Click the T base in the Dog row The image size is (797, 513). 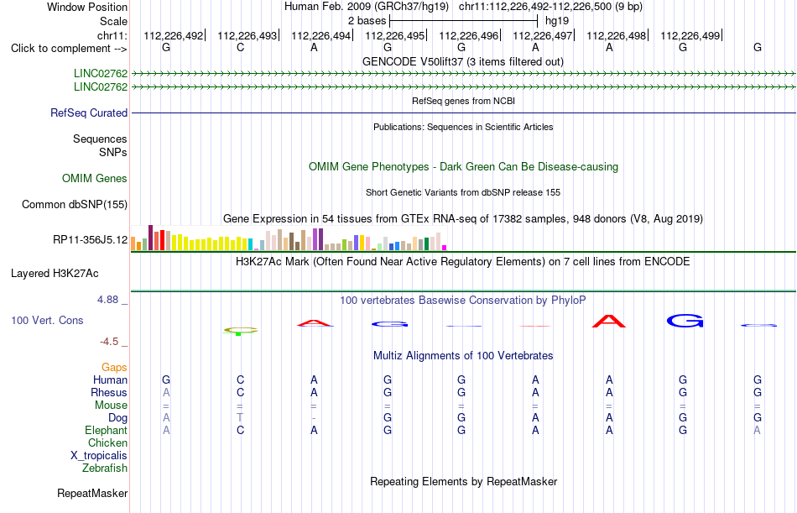point(240,418)
